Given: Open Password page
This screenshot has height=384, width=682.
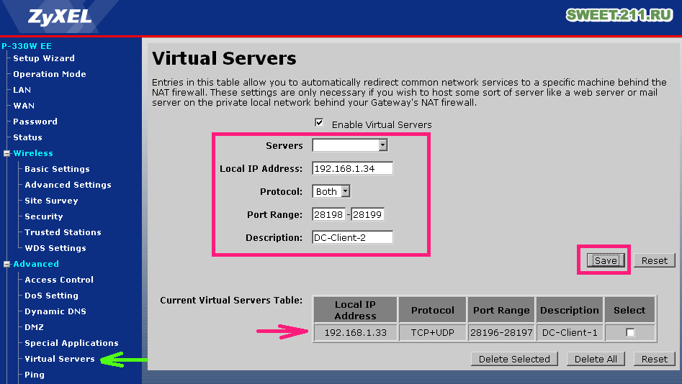Looking at the screenshot, I should pyautogui.click(x=35, y=122).
